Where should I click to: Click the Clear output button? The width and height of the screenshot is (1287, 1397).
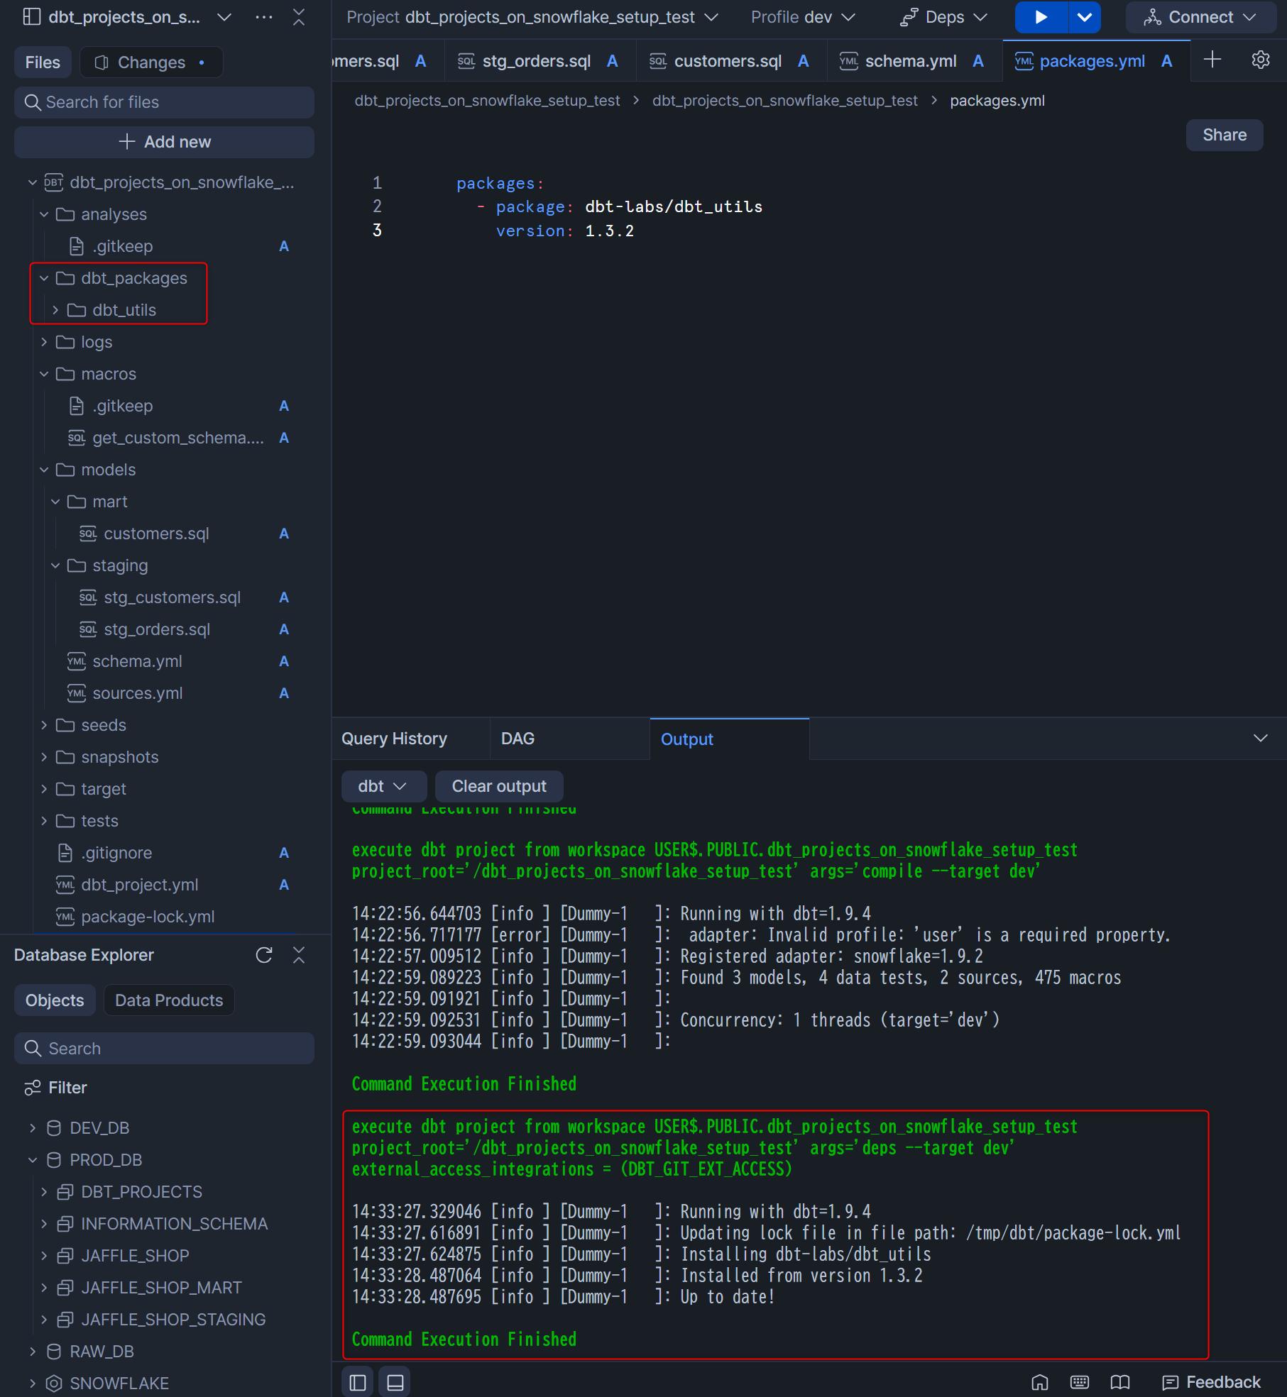coord(499,786)
